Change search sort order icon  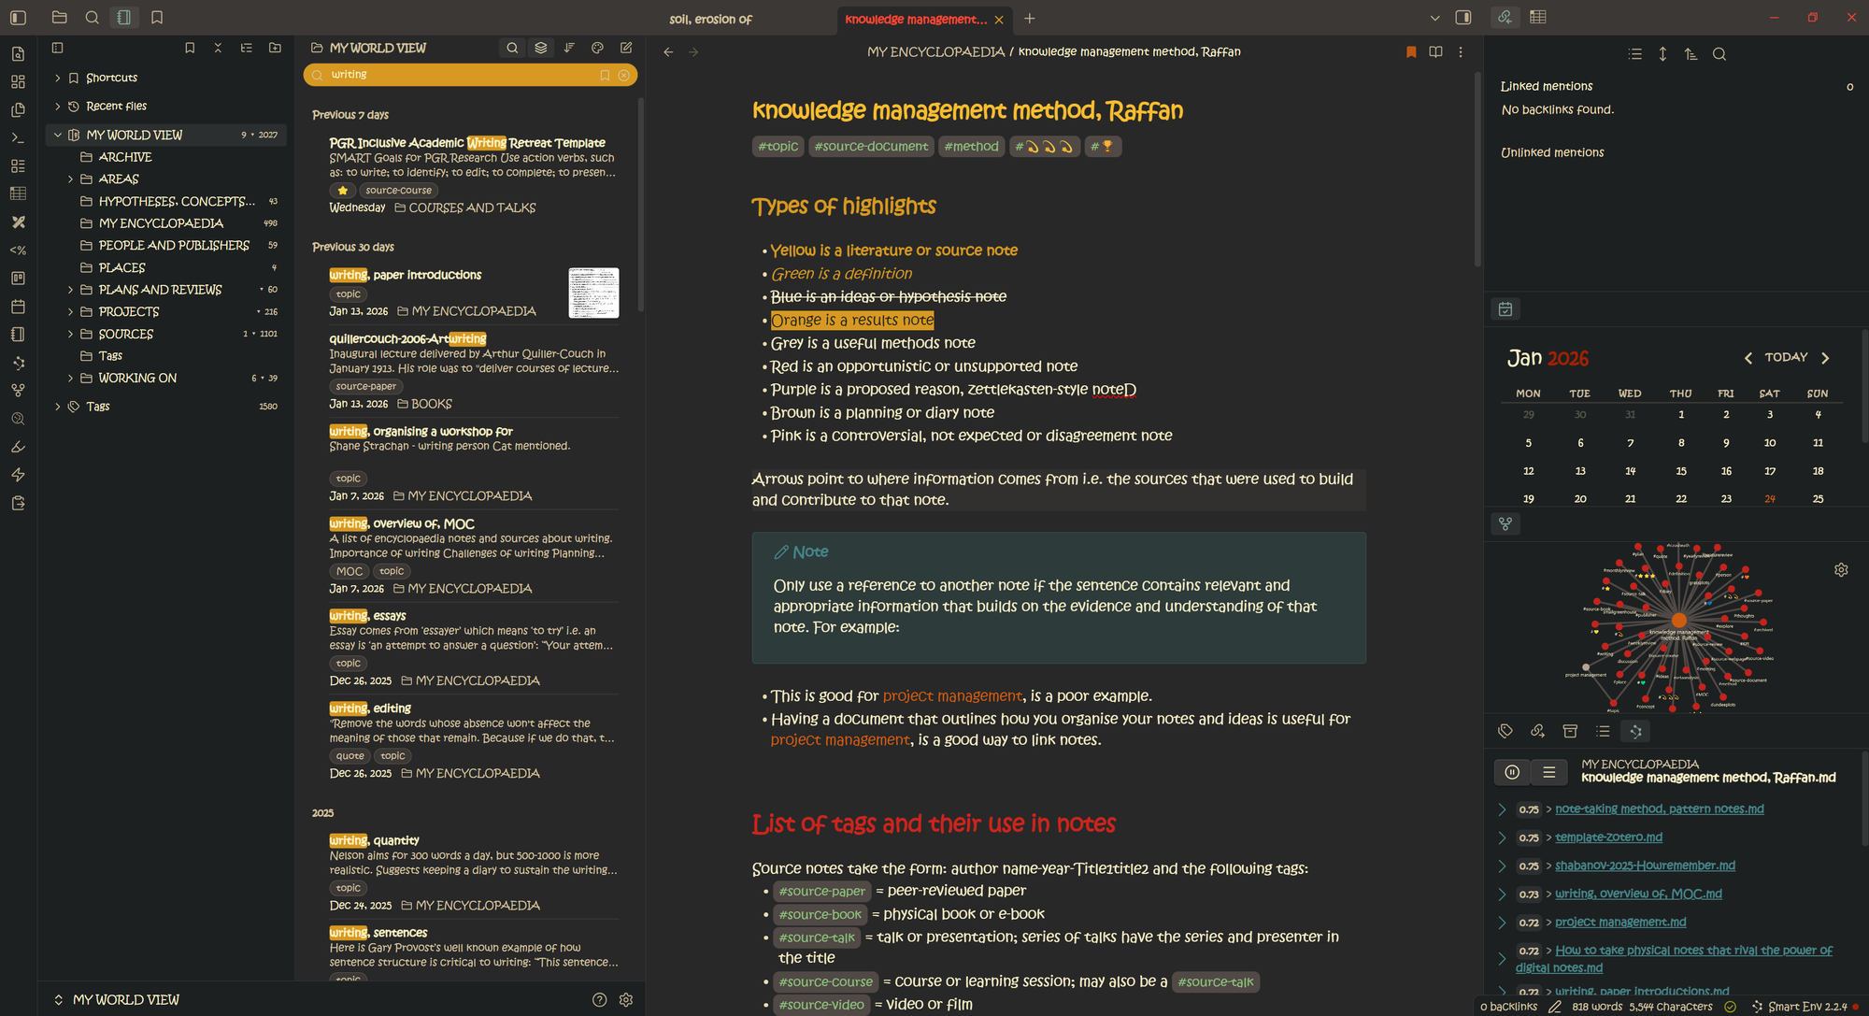pyautogui.click(x=569, y=48)
